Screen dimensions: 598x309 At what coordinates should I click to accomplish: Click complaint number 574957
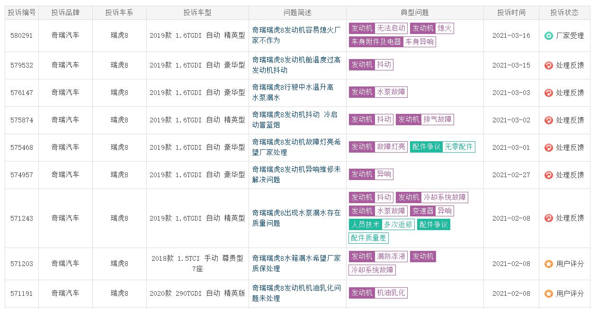pos(22,175)
